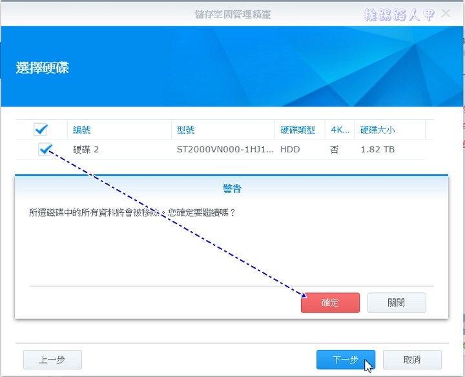Click the warning message about data removal
The width and height of the screenshot is (465, 377).
(132, 212)
